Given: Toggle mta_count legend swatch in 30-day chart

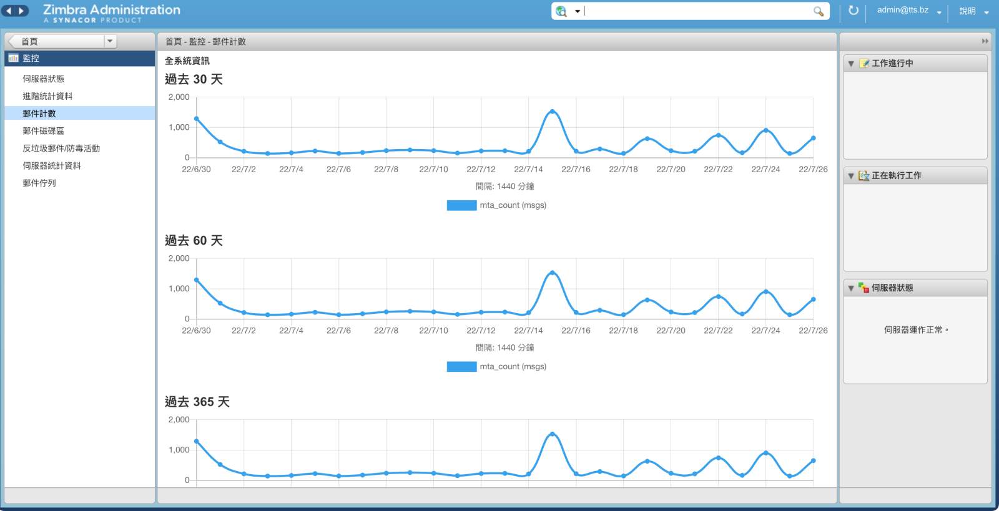Looking at the screenshot, I should (461, 205).
